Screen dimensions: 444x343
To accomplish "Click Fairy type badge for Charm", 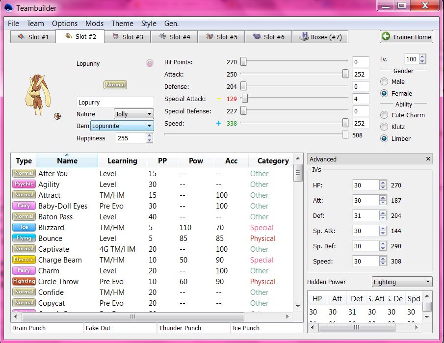I will click(24, 270).
